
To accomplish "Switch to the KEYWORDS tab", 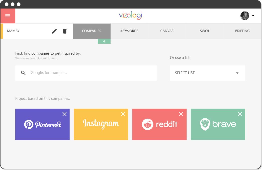I will (x=129, y=31).
